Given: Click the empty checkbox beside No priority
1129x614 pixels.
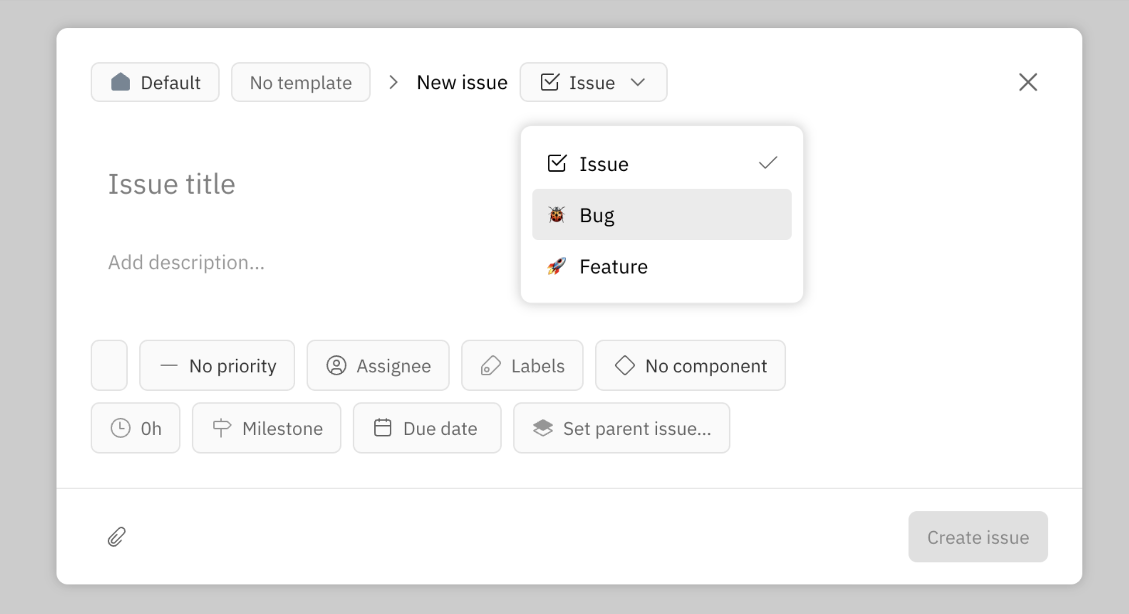Looking at the screenshot, I should [109, 365].
